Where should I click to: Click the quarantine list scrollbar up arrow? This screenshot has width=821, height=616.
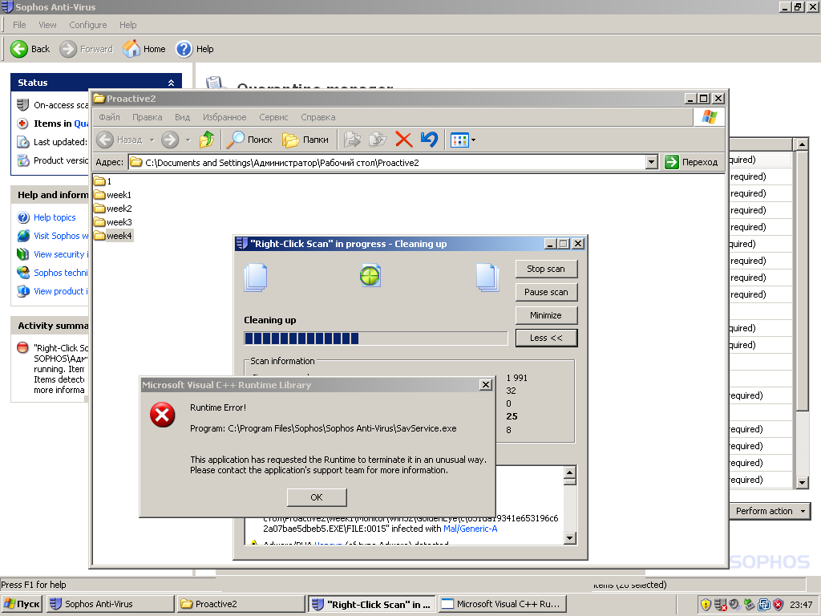(802, 144)
